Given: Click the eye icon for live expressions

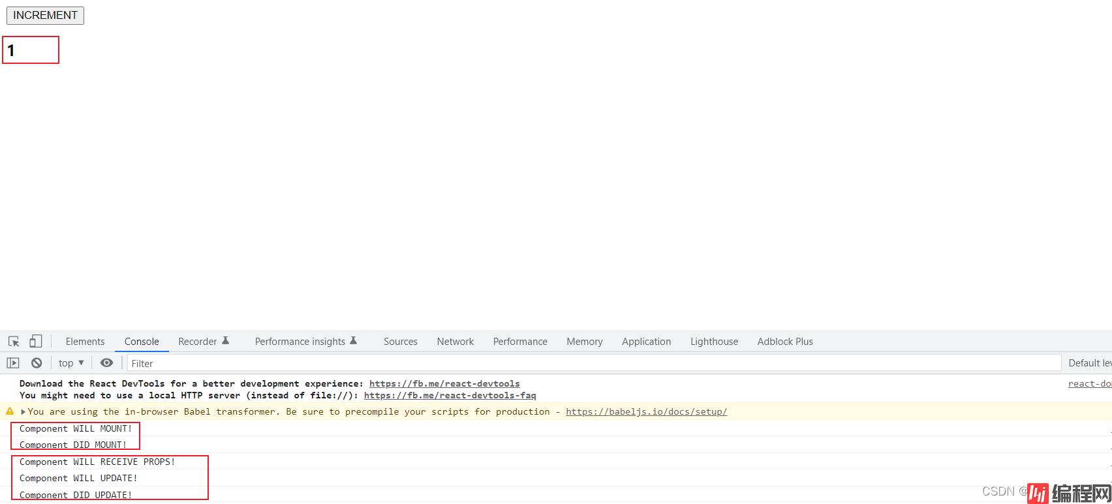Looking at the screenshot, I should pos(106,363).
